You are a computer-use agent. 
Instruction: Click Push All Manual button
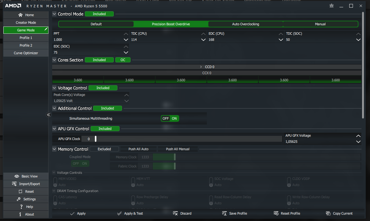click(x=178, y=149)
